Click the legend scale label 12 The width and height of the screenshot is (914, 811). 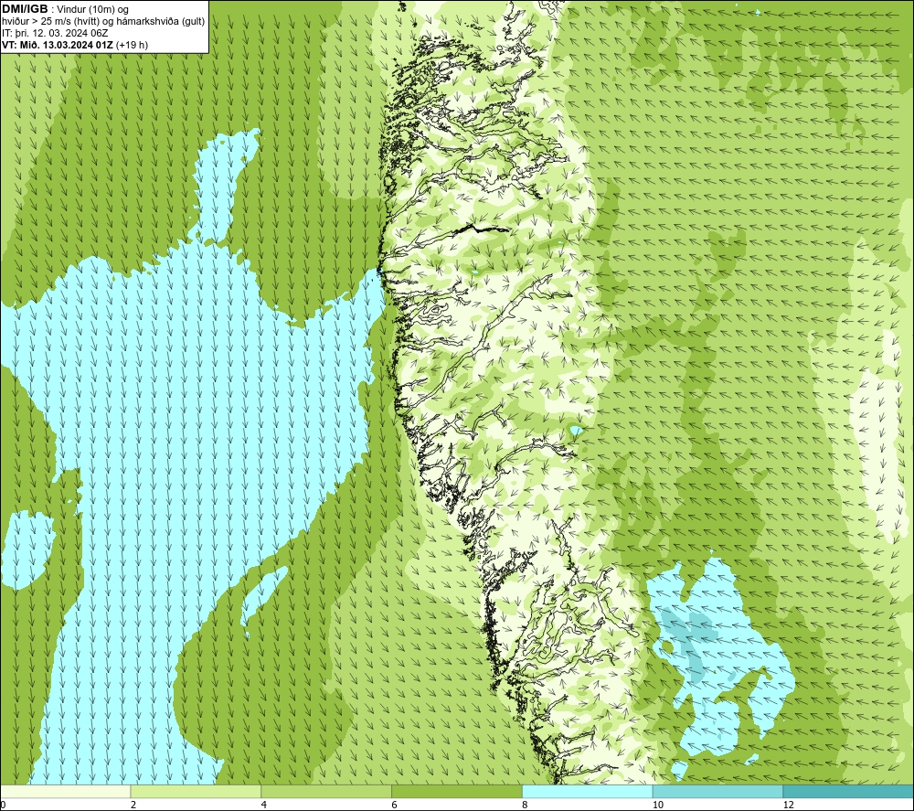[788, 805]
